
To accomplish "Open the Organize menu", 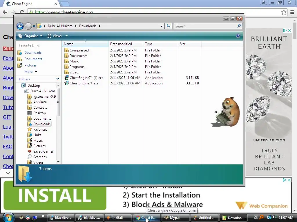I will point(30,36).
